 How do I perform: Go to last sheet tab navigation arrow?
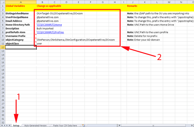tap(10, 125)
